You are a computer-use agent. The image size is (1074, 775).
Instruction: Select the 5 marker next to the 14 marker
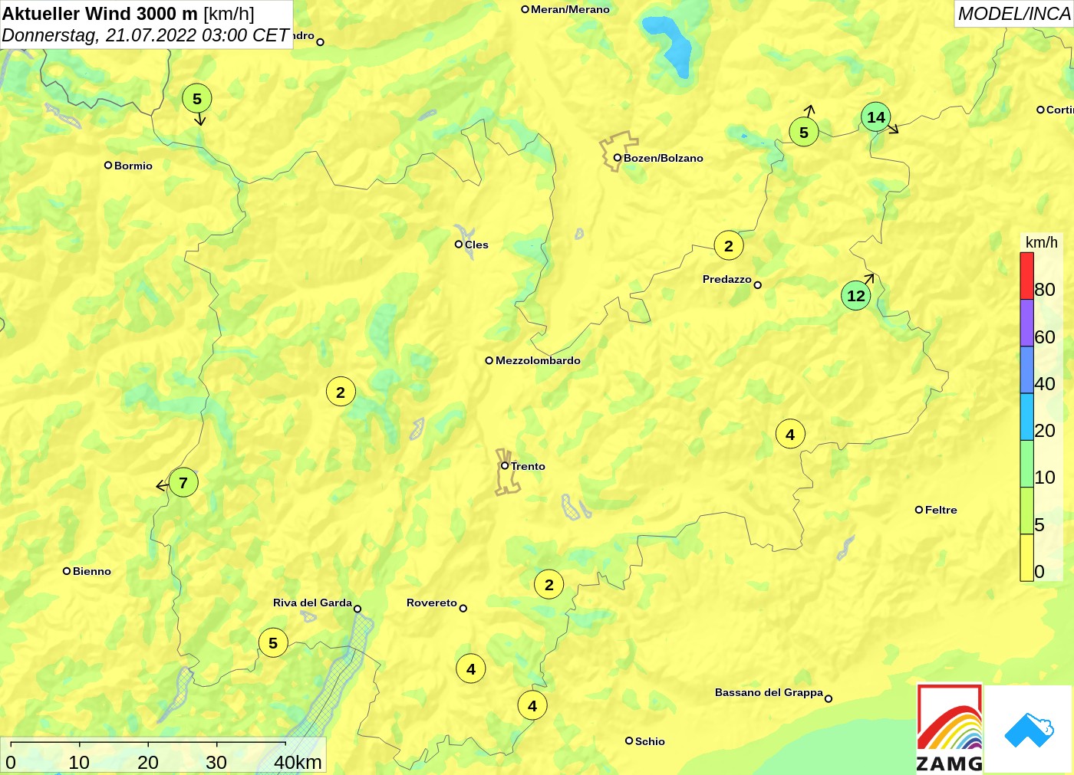click(804, 133)
